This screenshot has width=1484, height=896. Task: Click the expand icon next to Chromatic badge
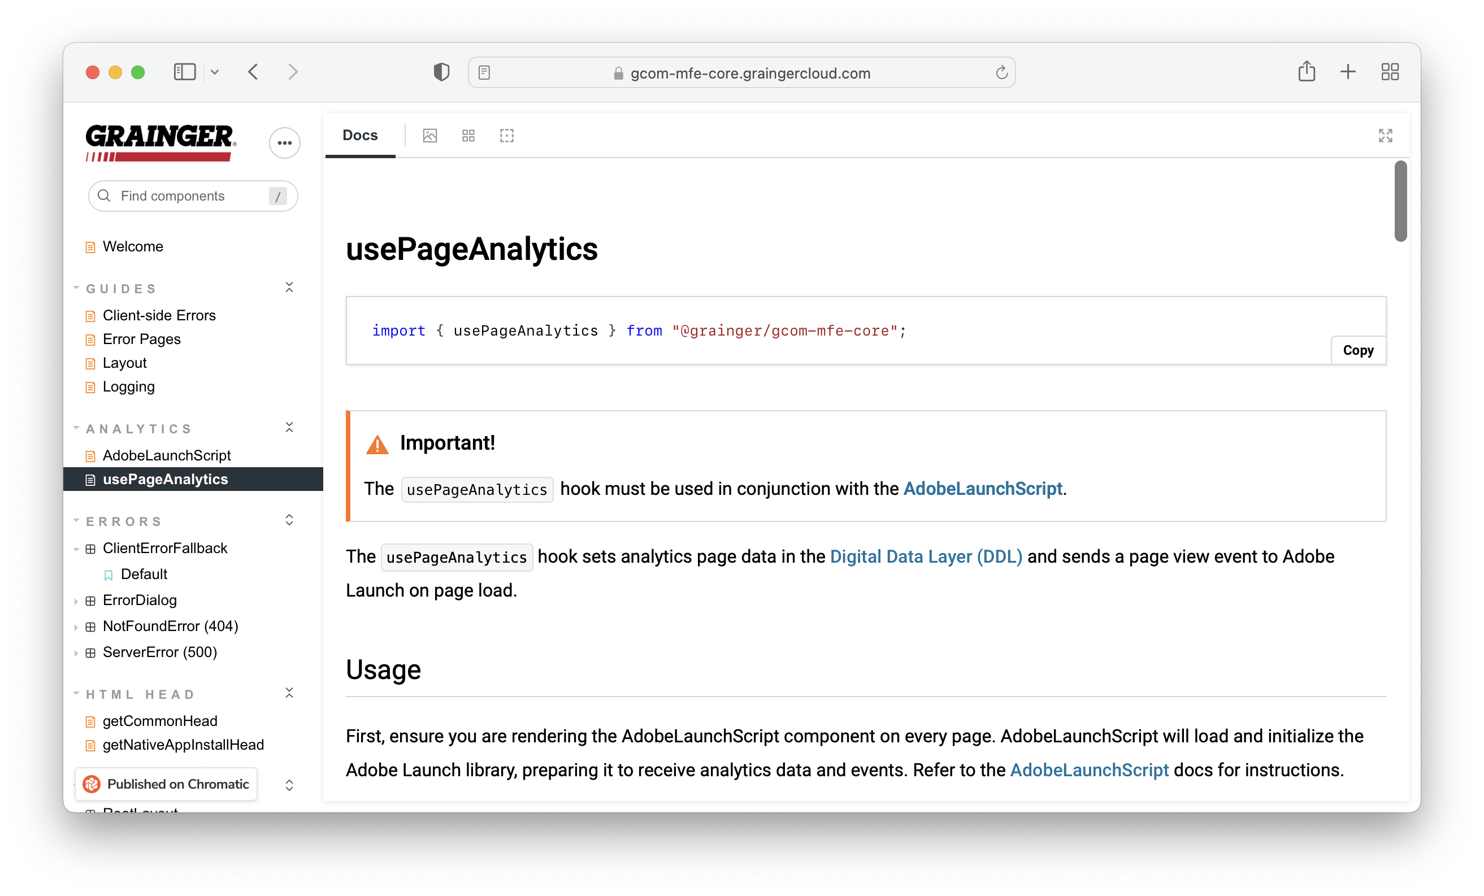pyautogui.click(x=289, y=785)
